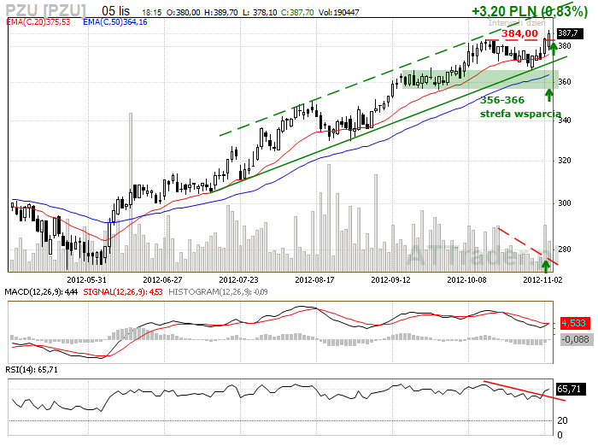Click the 2012-07-23 date axis label

(x=238, y=280)
